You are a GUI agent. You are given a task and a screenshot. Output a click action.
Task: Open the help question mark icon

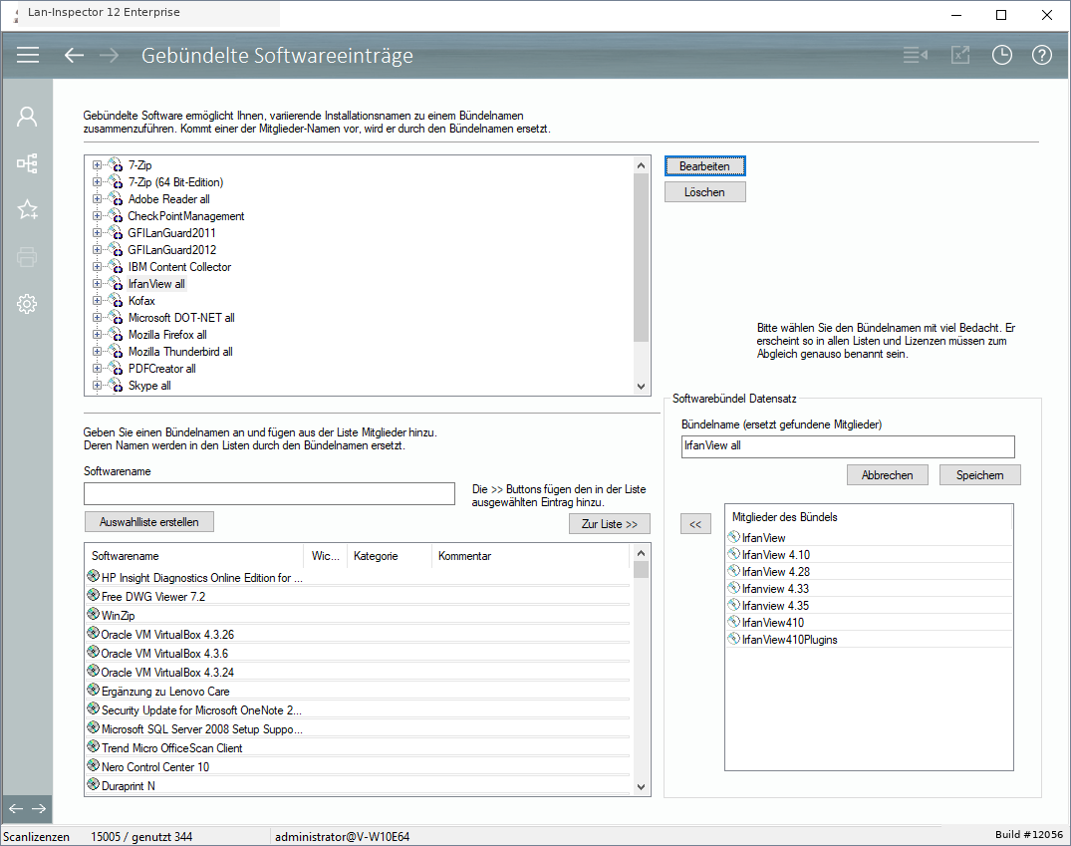(x=1042, y=56)
